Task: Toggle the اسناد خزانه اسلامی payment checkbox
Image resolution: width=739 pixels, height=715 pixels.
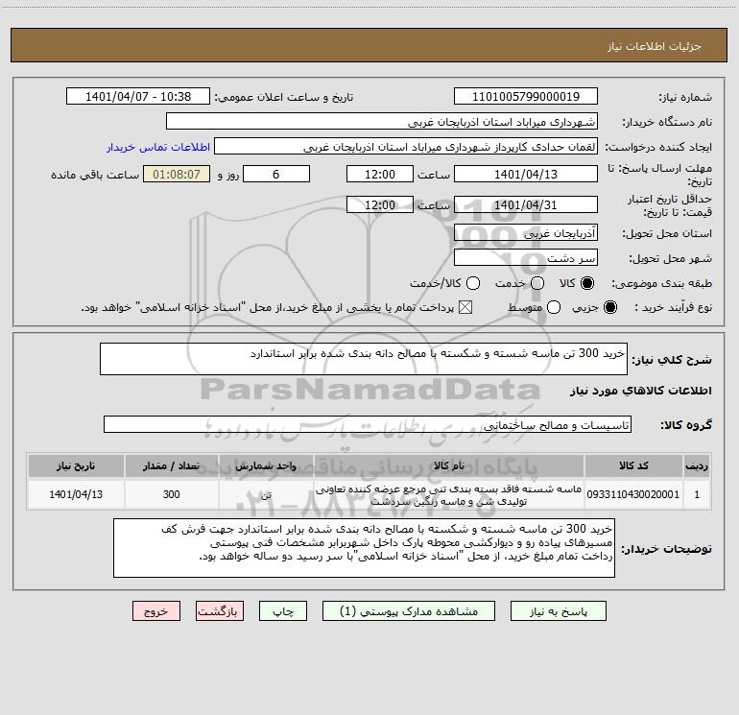Action: click(465, 307)
